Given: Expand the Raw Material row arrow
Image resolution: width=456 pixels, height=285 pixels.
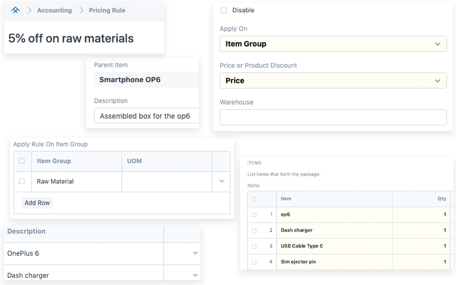Looking at the screenshot, I should [x=221, y=181].
